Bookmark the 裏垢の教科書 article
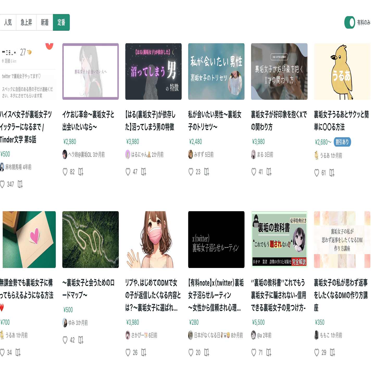This screenshot has width=375, height=375. coord(269,353)
